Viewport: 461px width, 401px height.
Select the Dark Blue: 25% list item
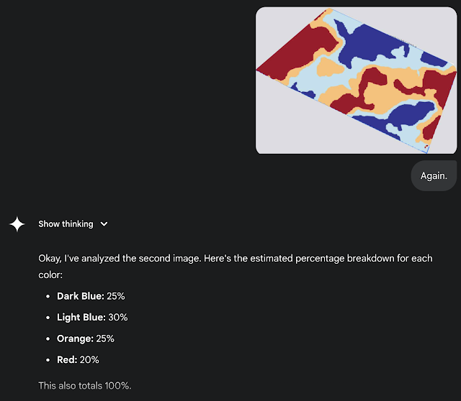[91, 296]
